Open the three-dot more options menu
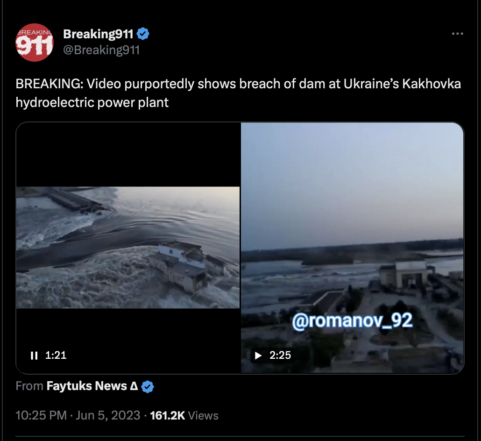This screenshot has width=481, height=441. [457, 34]
